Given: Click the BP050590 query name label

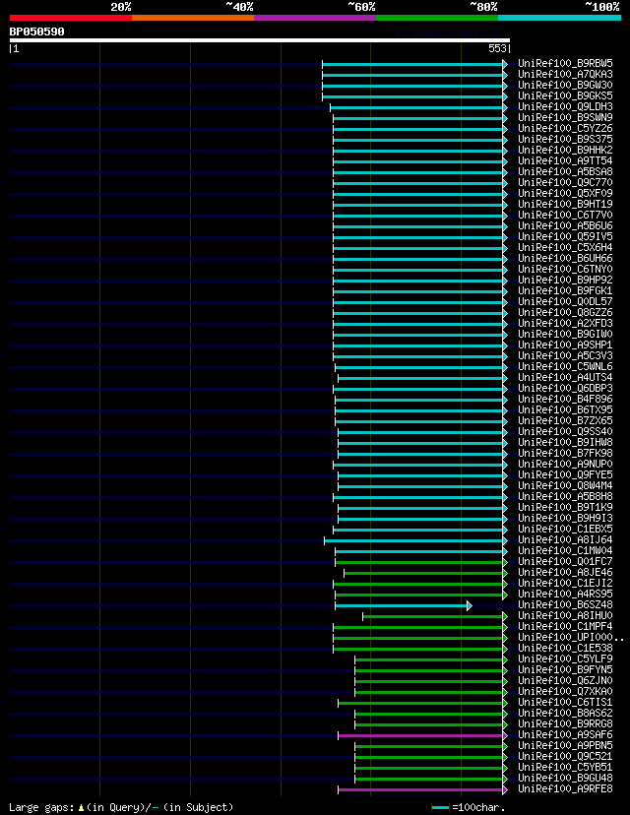Looking at the screenshot, I should pyautogui.click(x=36, y=31).
